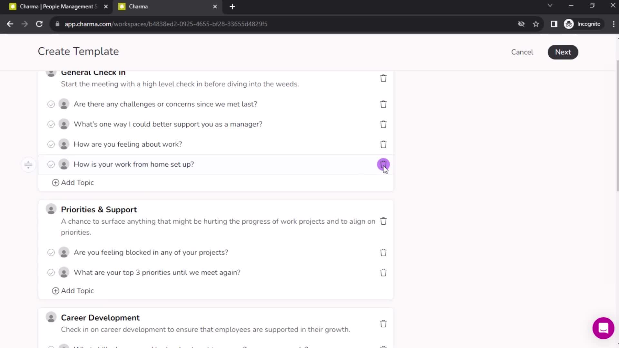The height and width of the screenshot is (348, 619).
Task: Click the 'Next' button
Action: coord(563,52)
